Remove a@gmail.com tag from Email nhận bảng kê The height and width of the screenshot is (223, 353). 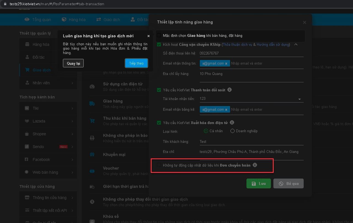[226, 110]
